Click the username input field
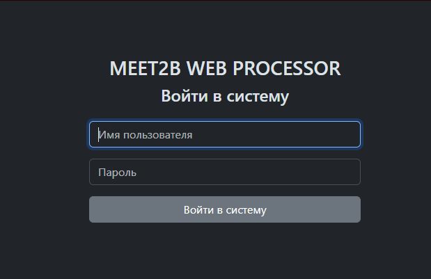The height and width of the screenshot is (279, 431). point(224,134)
